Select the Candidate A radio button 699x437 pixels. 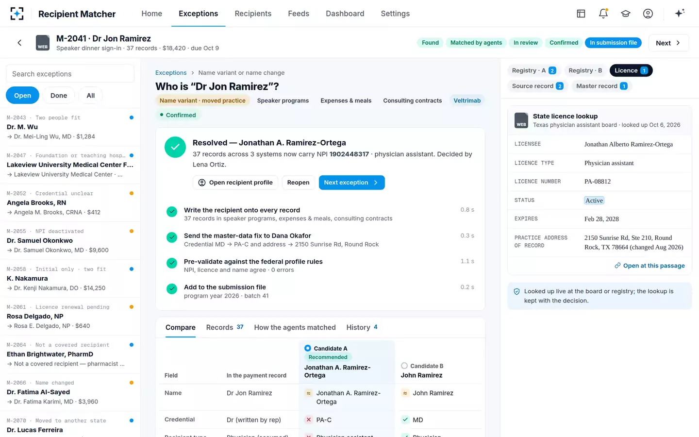coord(308,348)
